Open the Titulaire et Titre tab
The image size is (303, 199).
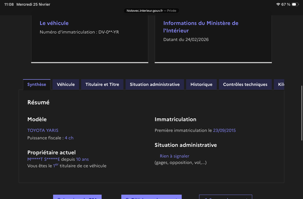pos(102,84)
